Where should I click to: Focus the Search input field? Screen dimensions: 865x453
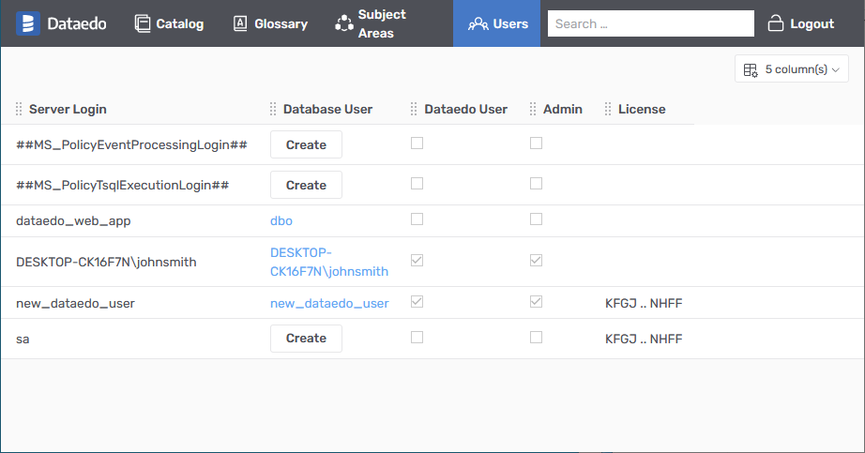(x=650, y=23)
